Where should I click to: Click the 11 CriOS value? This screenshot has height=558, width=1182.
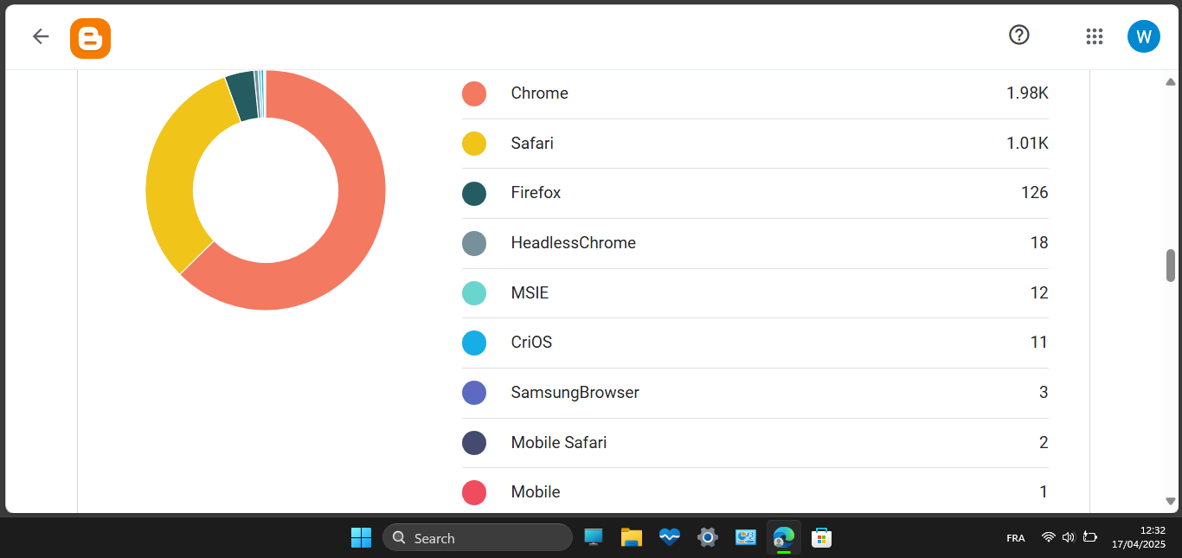coord(1039,343)
